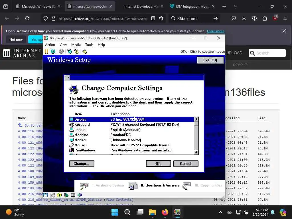Switch to Microsoft Windows 95 browser tab
The image size is (292, 219).
pyautogui.click(x=38, y=7)
